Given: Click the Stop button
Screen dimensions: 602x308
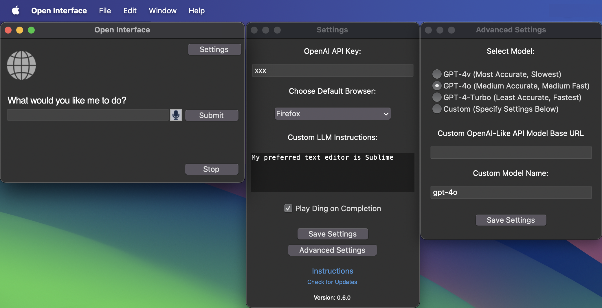Looking at the screenshot, I should click(x=212, y=169).
